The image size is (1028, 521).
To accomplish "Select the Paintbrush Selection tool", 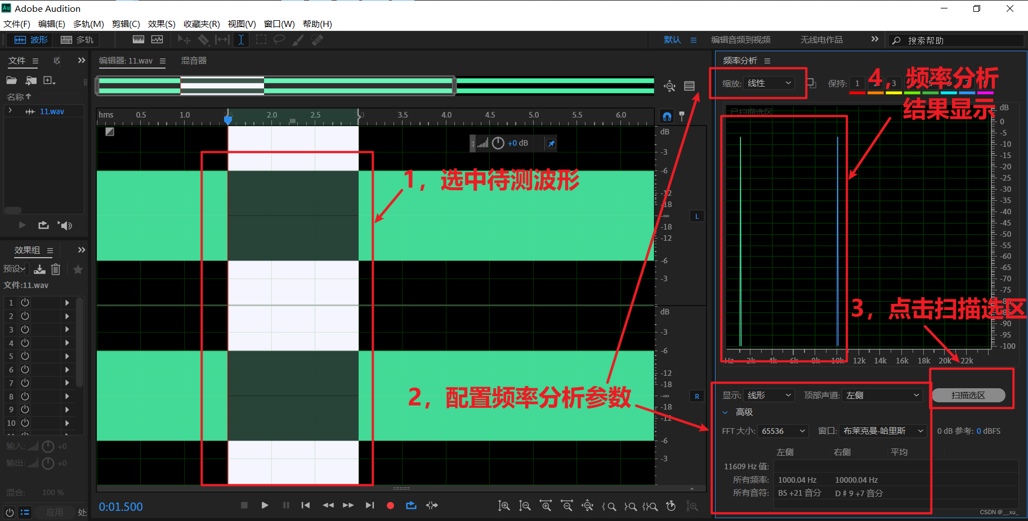I will tap(298, 40).
